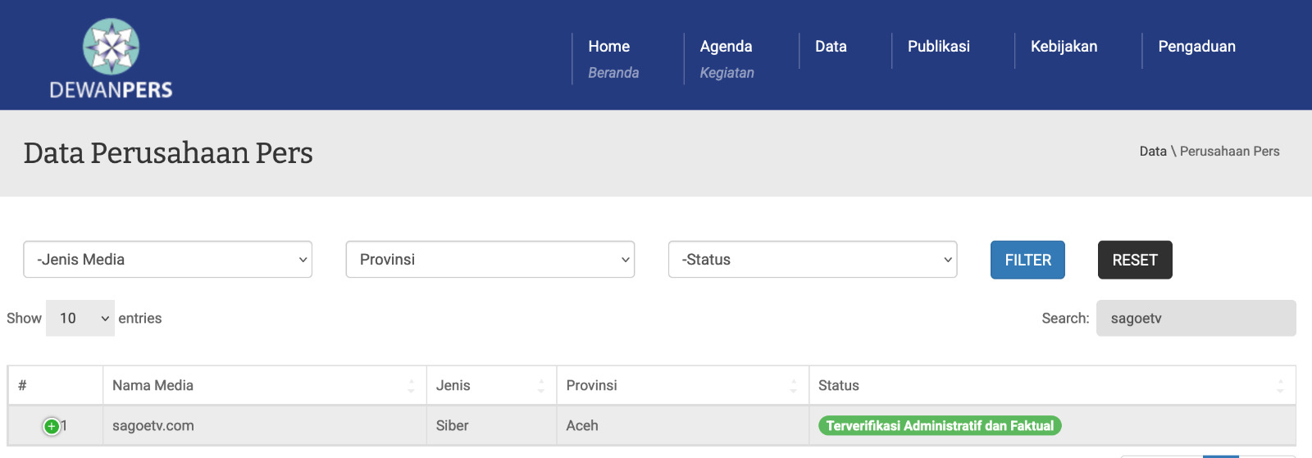This screenshot has height=458, width=1312.
Task: Focus the Search input field
Action: tap(1196, 318)
